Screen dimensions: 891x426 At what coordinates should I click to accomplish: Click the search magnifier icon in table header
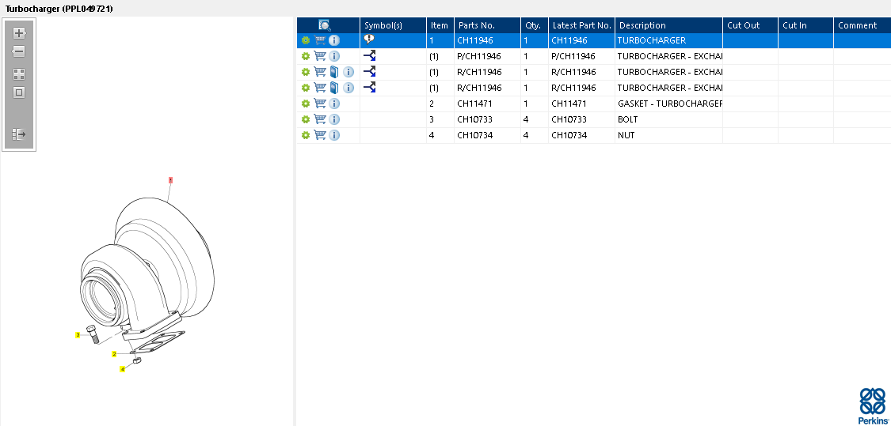click(x=325, y=25)
